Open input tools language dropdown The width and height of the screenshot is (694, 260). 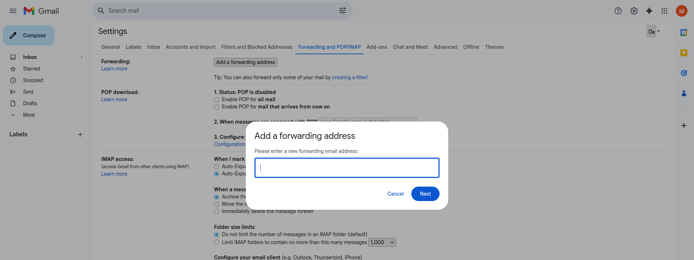click(659, 31)
